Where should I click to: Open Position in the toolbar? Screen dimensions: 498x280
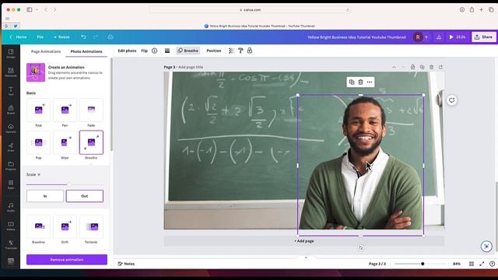coord(214,51)
